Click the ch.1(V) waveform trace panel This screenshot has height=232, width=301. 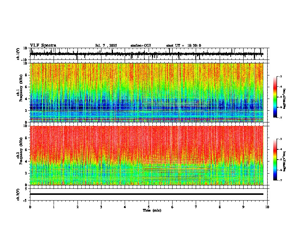pos(149,54)
